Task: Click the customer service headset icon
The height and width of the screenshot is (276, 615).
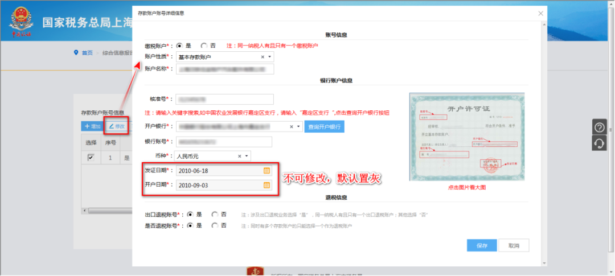Action: [x=599, y=143]
